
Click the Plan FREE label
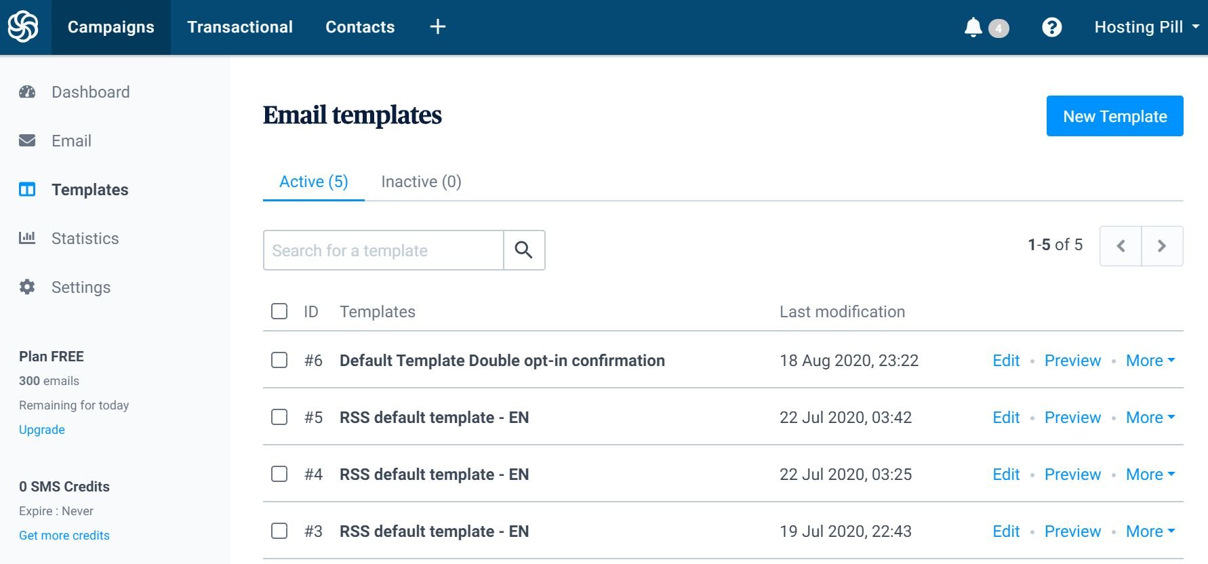pos(52,357)
